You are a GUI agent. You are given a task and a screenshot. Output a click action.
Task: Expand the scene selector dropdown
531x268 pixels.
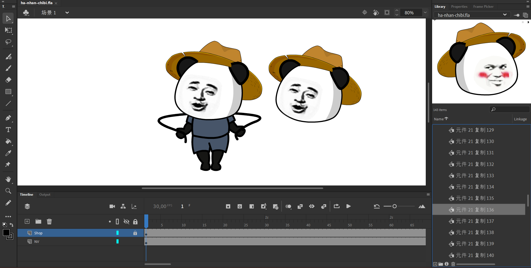pyautogui.click(x=67, y=13)
